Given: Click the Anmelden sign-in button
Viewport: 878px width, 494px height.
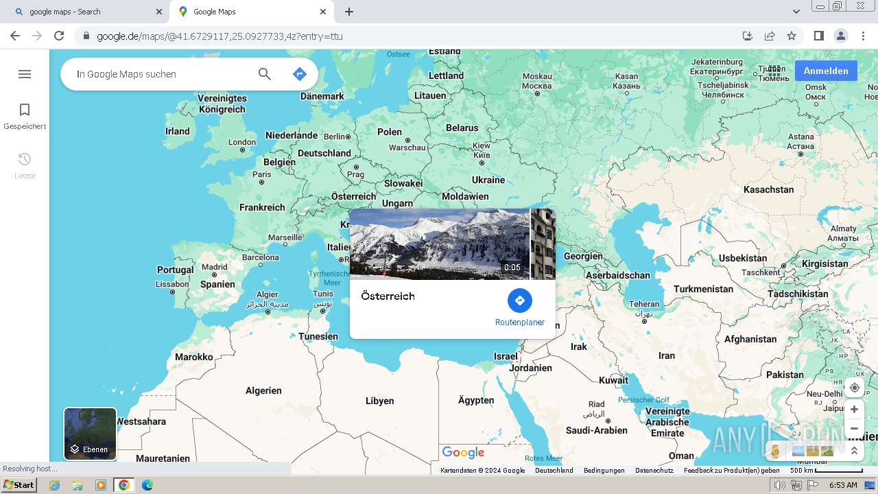Looking at the screenshot, I should coord(826,71).
